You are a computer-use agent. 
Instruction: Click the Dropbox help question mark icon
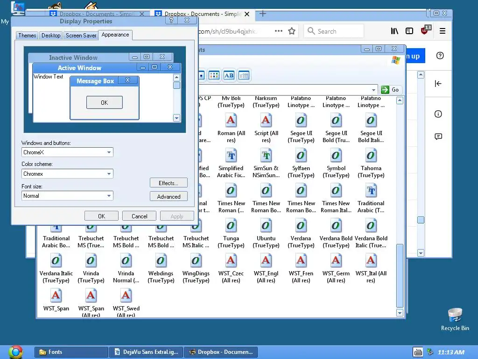point(440,56)
